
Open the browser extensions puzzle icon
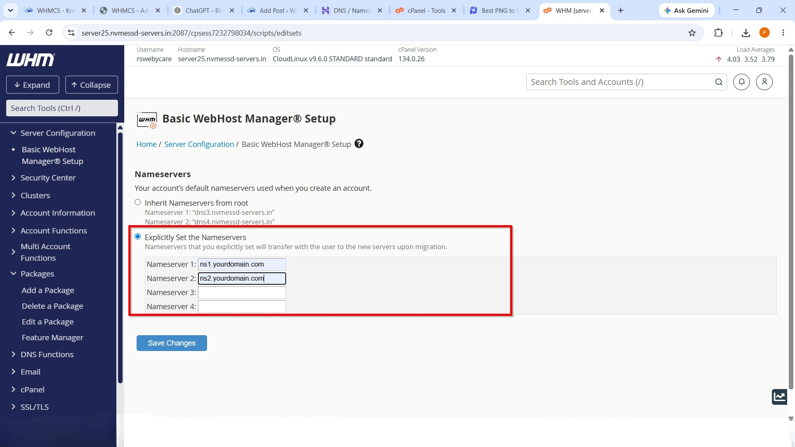tap(718, 33)
